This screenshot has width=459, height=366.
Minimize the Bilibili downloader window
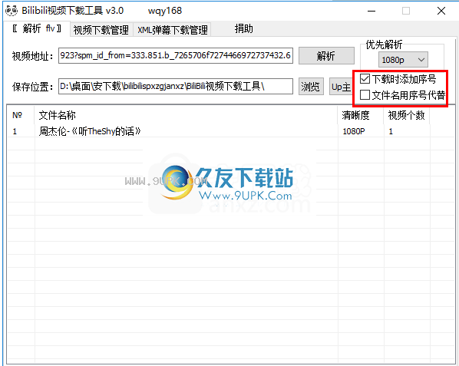coord(371,11)
